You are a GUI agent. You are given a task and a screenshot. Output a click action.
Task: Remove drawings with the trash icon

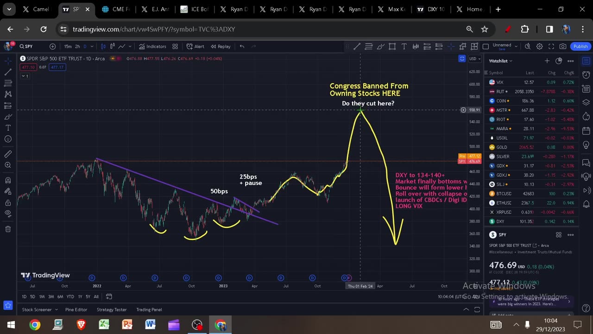(8, 229)
